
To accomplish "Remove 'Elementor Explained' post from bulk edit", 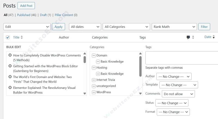I will (10, 88).
